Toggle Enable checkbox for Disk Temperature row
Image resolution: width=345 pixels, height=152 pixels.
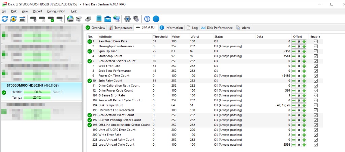click(x=316, y=105)
